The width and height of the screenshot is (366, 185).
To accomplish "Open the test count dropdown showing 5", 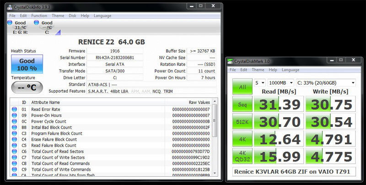I will pos(260,83).
